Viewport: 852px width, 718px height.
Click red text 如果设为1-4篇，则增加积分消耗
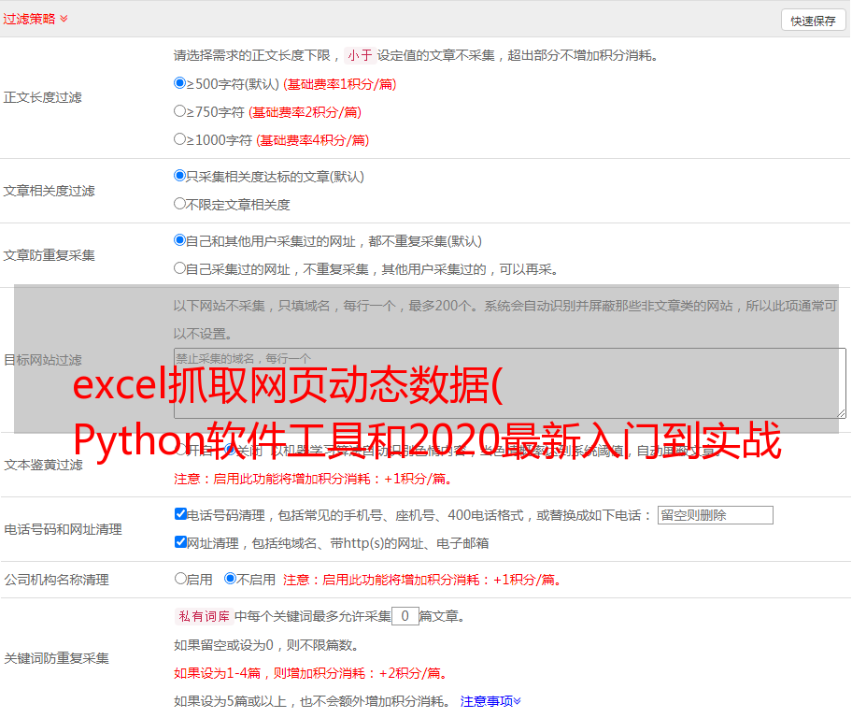pos(312,673)
